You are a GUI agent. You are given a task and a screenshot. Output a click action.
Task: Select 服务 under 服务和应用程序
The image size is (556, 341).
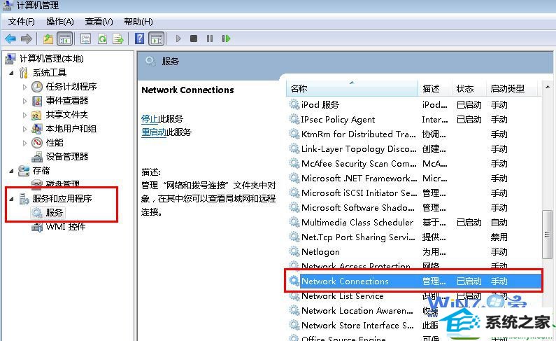pos(54,213)
